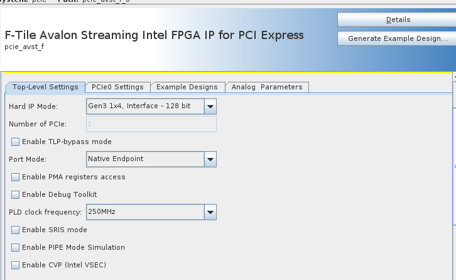This screenshot has width=456, height=280.
Task: Open the Details button
Action: (x=398, y=20)
